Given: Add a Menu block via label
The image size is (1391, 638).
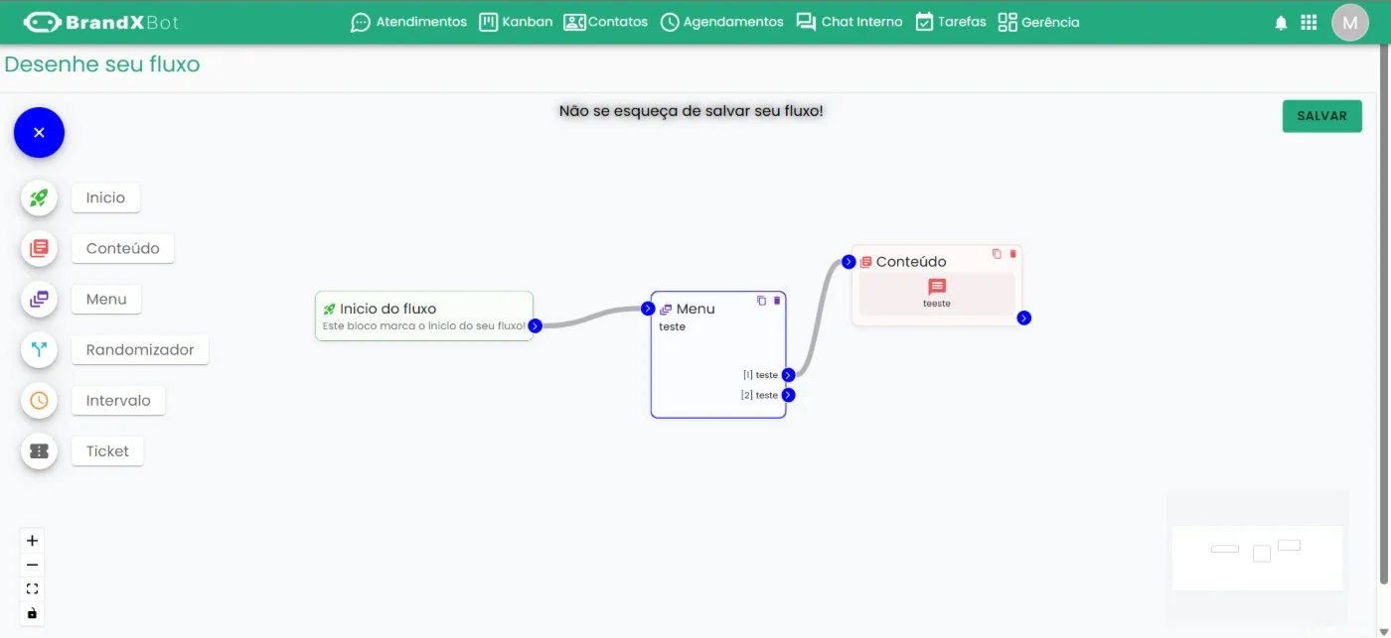Looking at the screenshot, I should pyautogui.click(x=106, y=299).
